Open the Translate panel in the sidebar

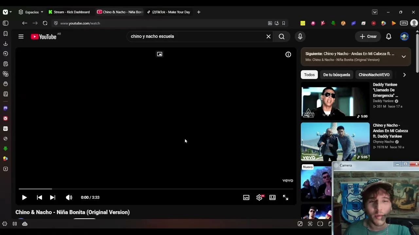[6, 74]
